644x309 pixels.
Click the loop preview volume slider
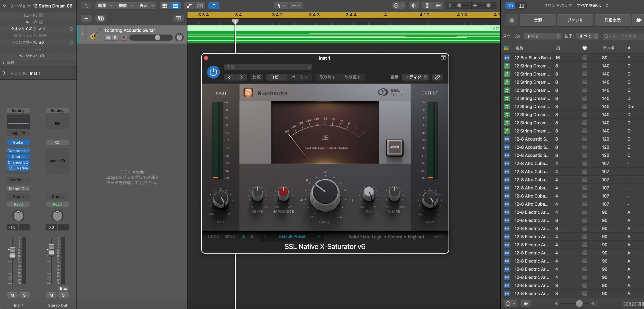tap(575, 304)
